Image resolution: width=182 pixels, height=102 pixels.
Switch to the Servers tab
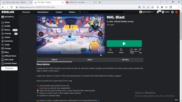coord(125,60)
